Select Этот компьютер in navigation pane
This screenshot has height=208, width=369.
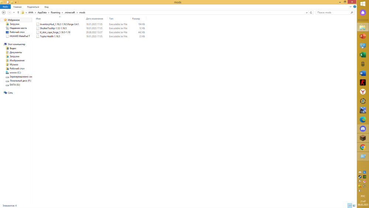(x=16, y=44)
